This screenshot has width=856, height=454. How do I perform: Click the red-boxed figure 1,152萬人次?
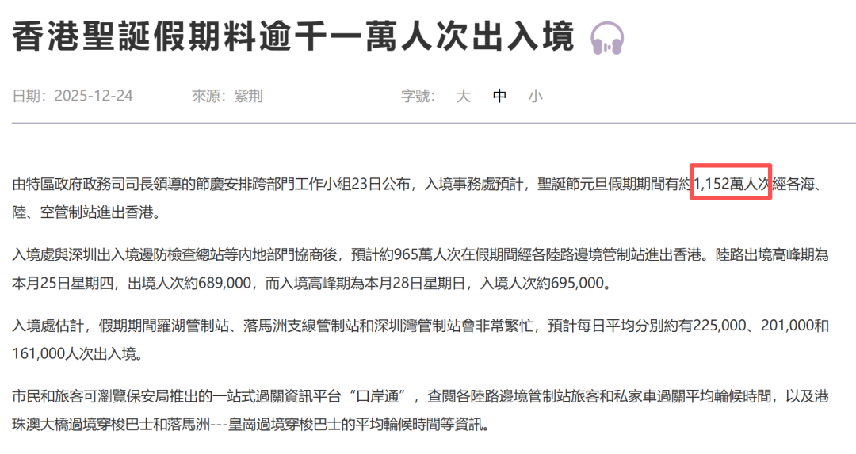[x=732, y=184]
